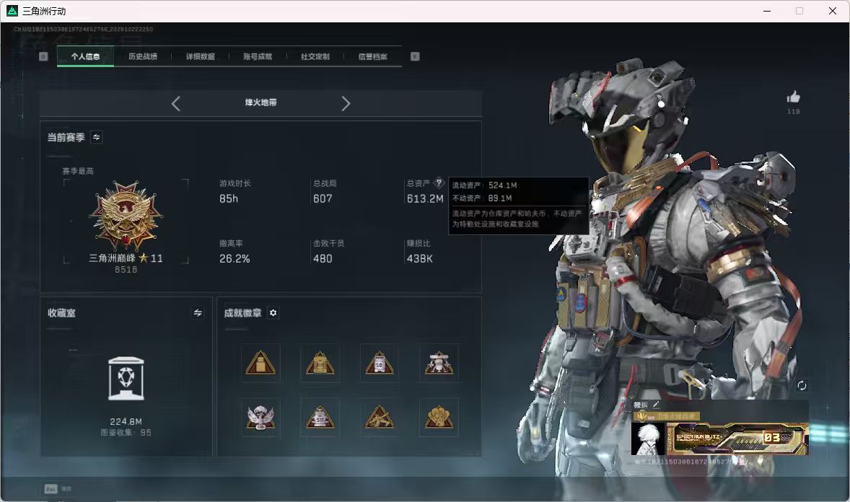Click the 总战局 607 value
This screenshot has width=850, height=502.
point(323,199)
